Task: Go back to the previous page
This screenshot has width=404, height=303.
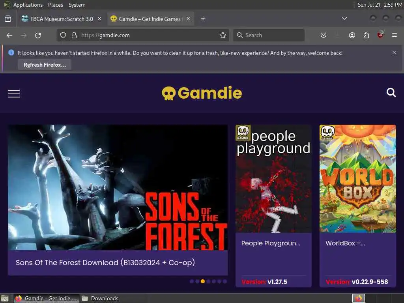Action: tap(9, 35)
